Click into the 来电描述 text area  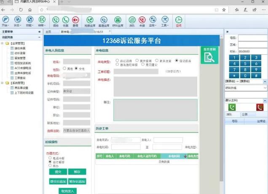[155, 87]
